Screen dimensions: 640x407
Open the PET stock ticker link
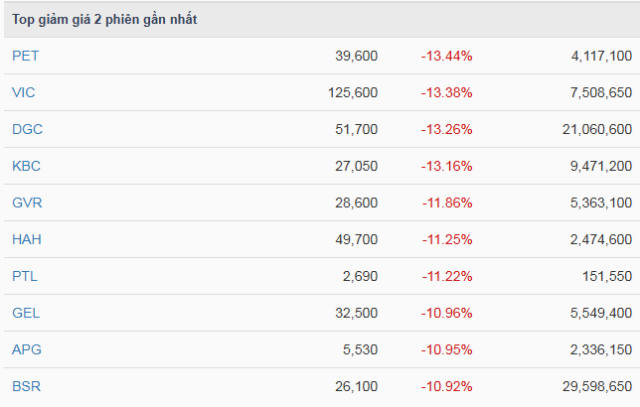click(25, 56)
